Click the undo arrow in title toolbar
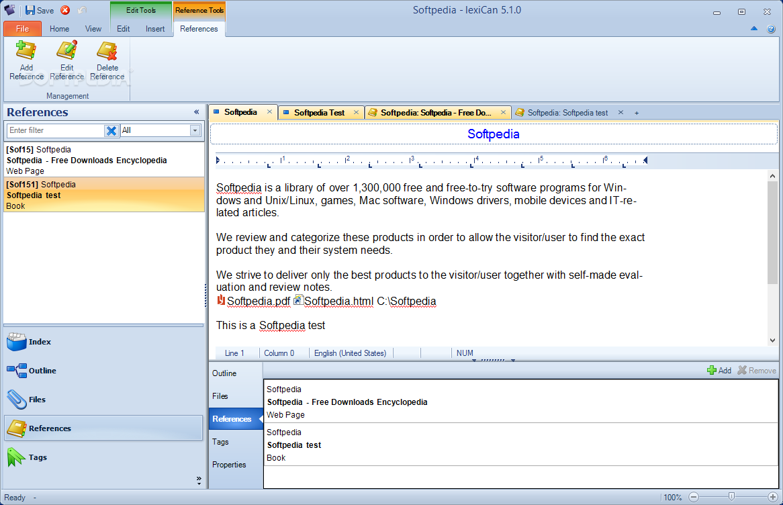The width and height of the screenshot is (783, 505). tap(83, 10)
